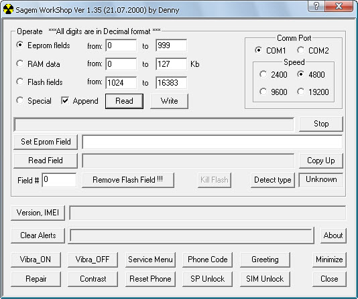
Task: Click the Copy Up button
Action: [321, 161]
